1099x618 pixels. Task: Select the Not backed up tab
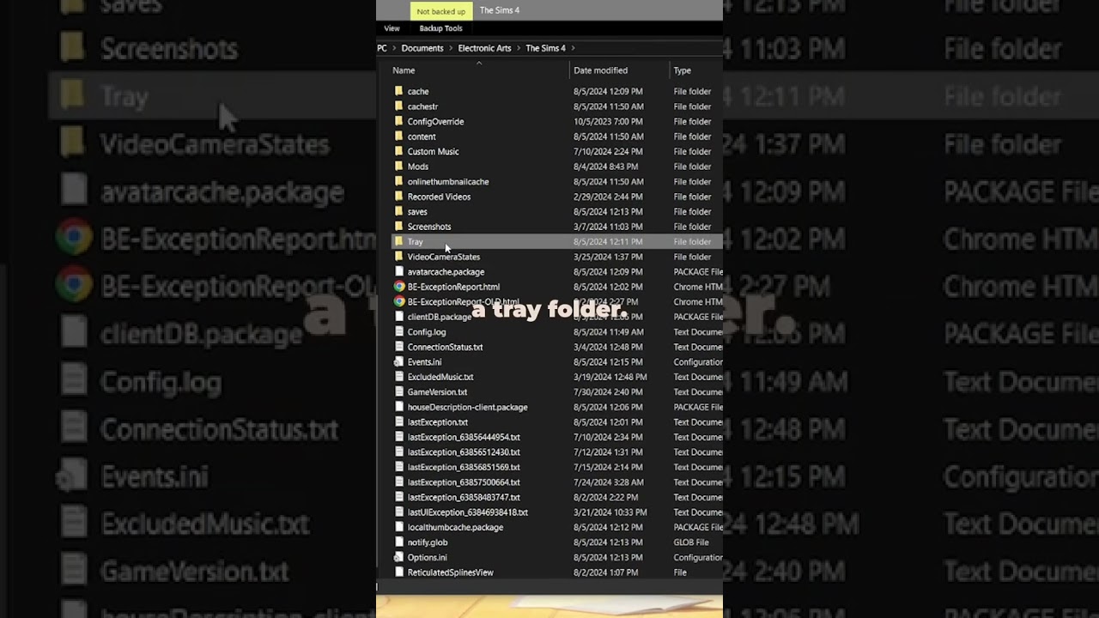(x=440, y=11)
